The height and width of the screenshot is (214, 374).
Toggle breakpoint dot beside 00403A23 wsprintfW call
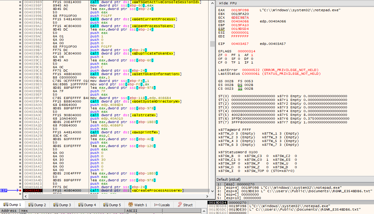20,132
